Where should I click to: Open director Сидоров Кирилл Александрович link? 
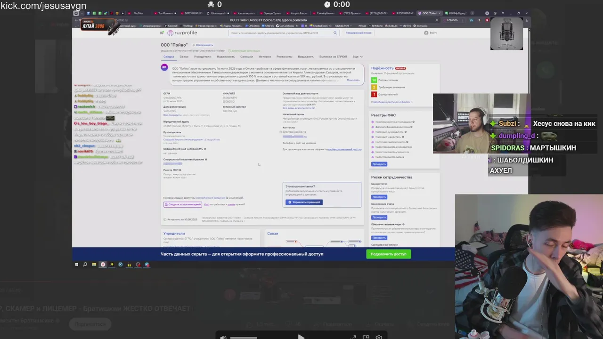[183, 139]
